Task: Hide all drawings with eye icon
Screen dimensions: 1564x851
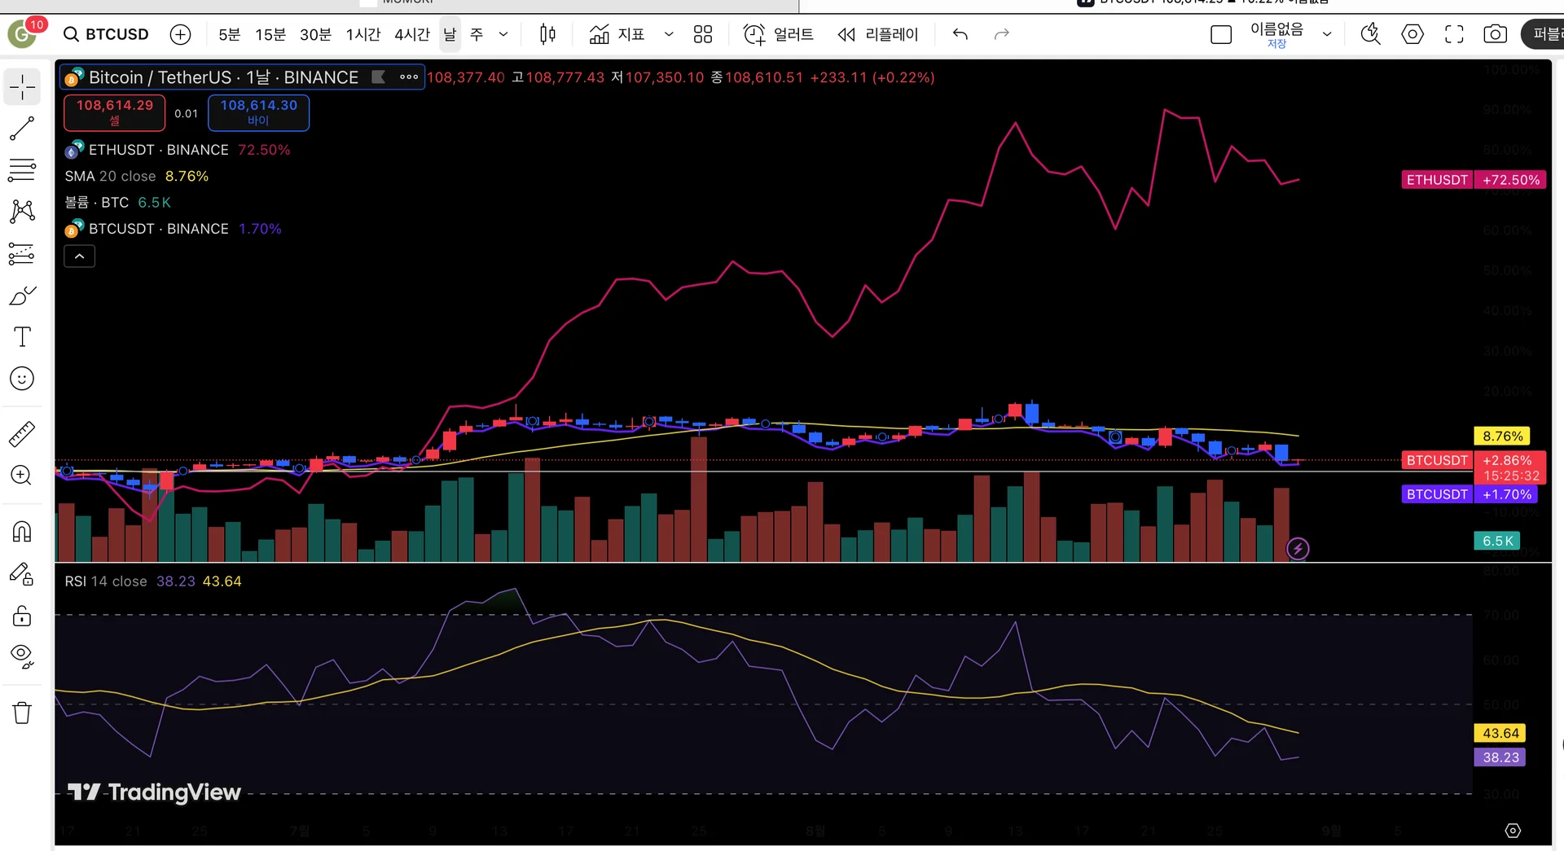Action: point(22,656)
